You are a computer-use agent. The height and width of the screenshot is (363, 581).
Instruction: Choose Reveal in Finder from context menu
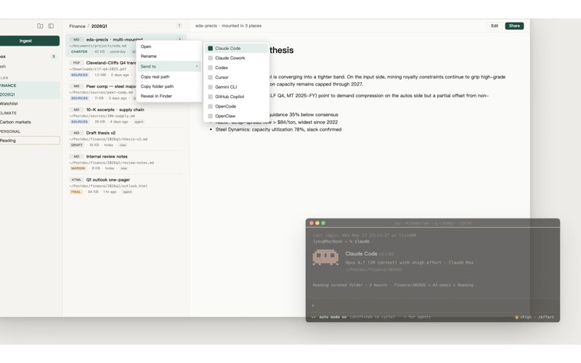[x=169, y=97]
